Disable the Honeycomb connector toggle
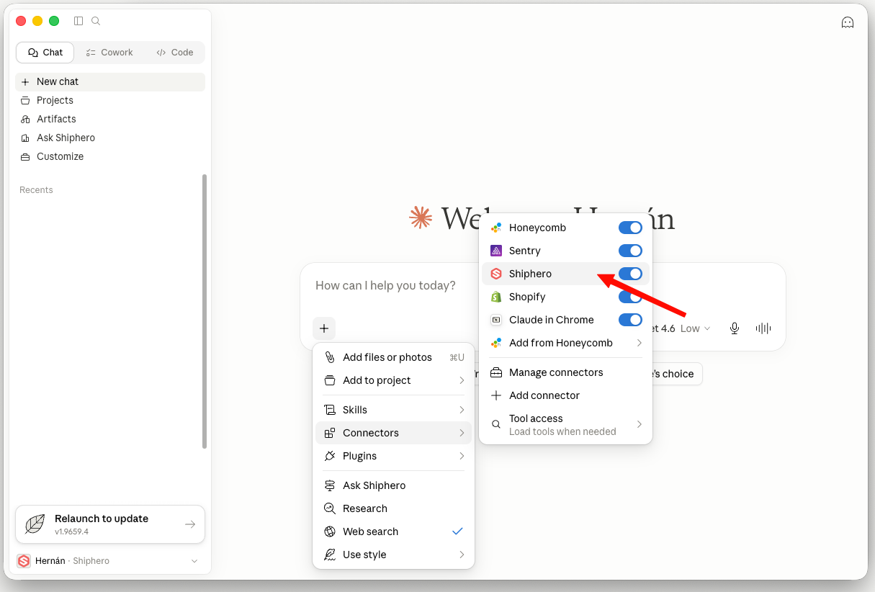The width and height of the screenshot is (875, 592). 630,228
